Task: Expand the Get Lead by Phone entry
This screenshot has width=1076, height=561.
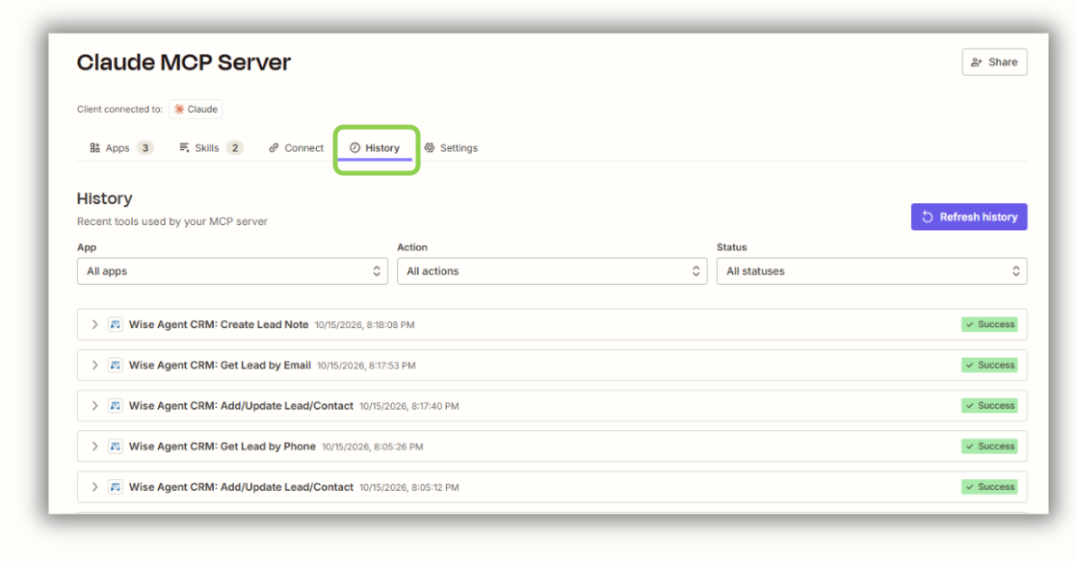Action: click(94, 446)
